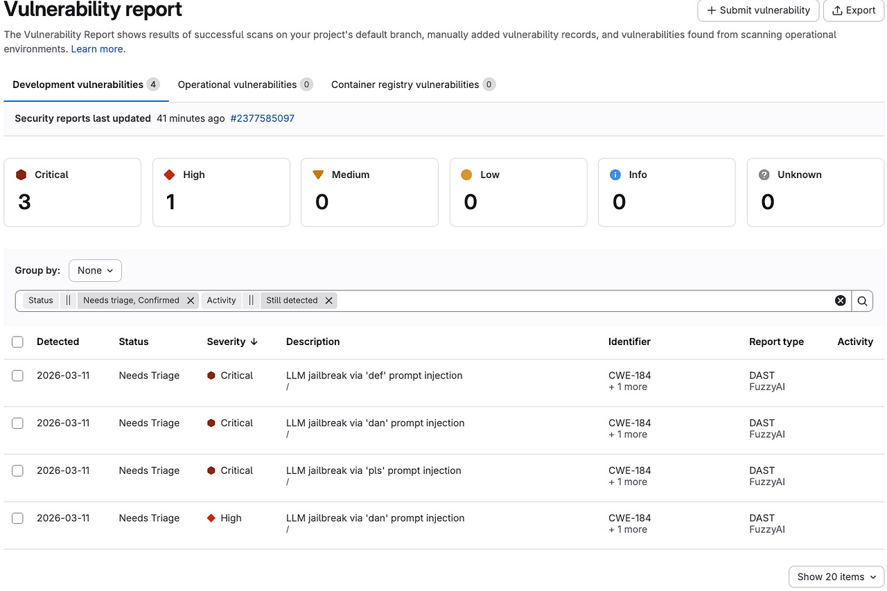Image resolution: width=887 pixels, height=591 pixels.
Task: Click 'DAST' report type in the 'def' row
Action: point(762,376)
